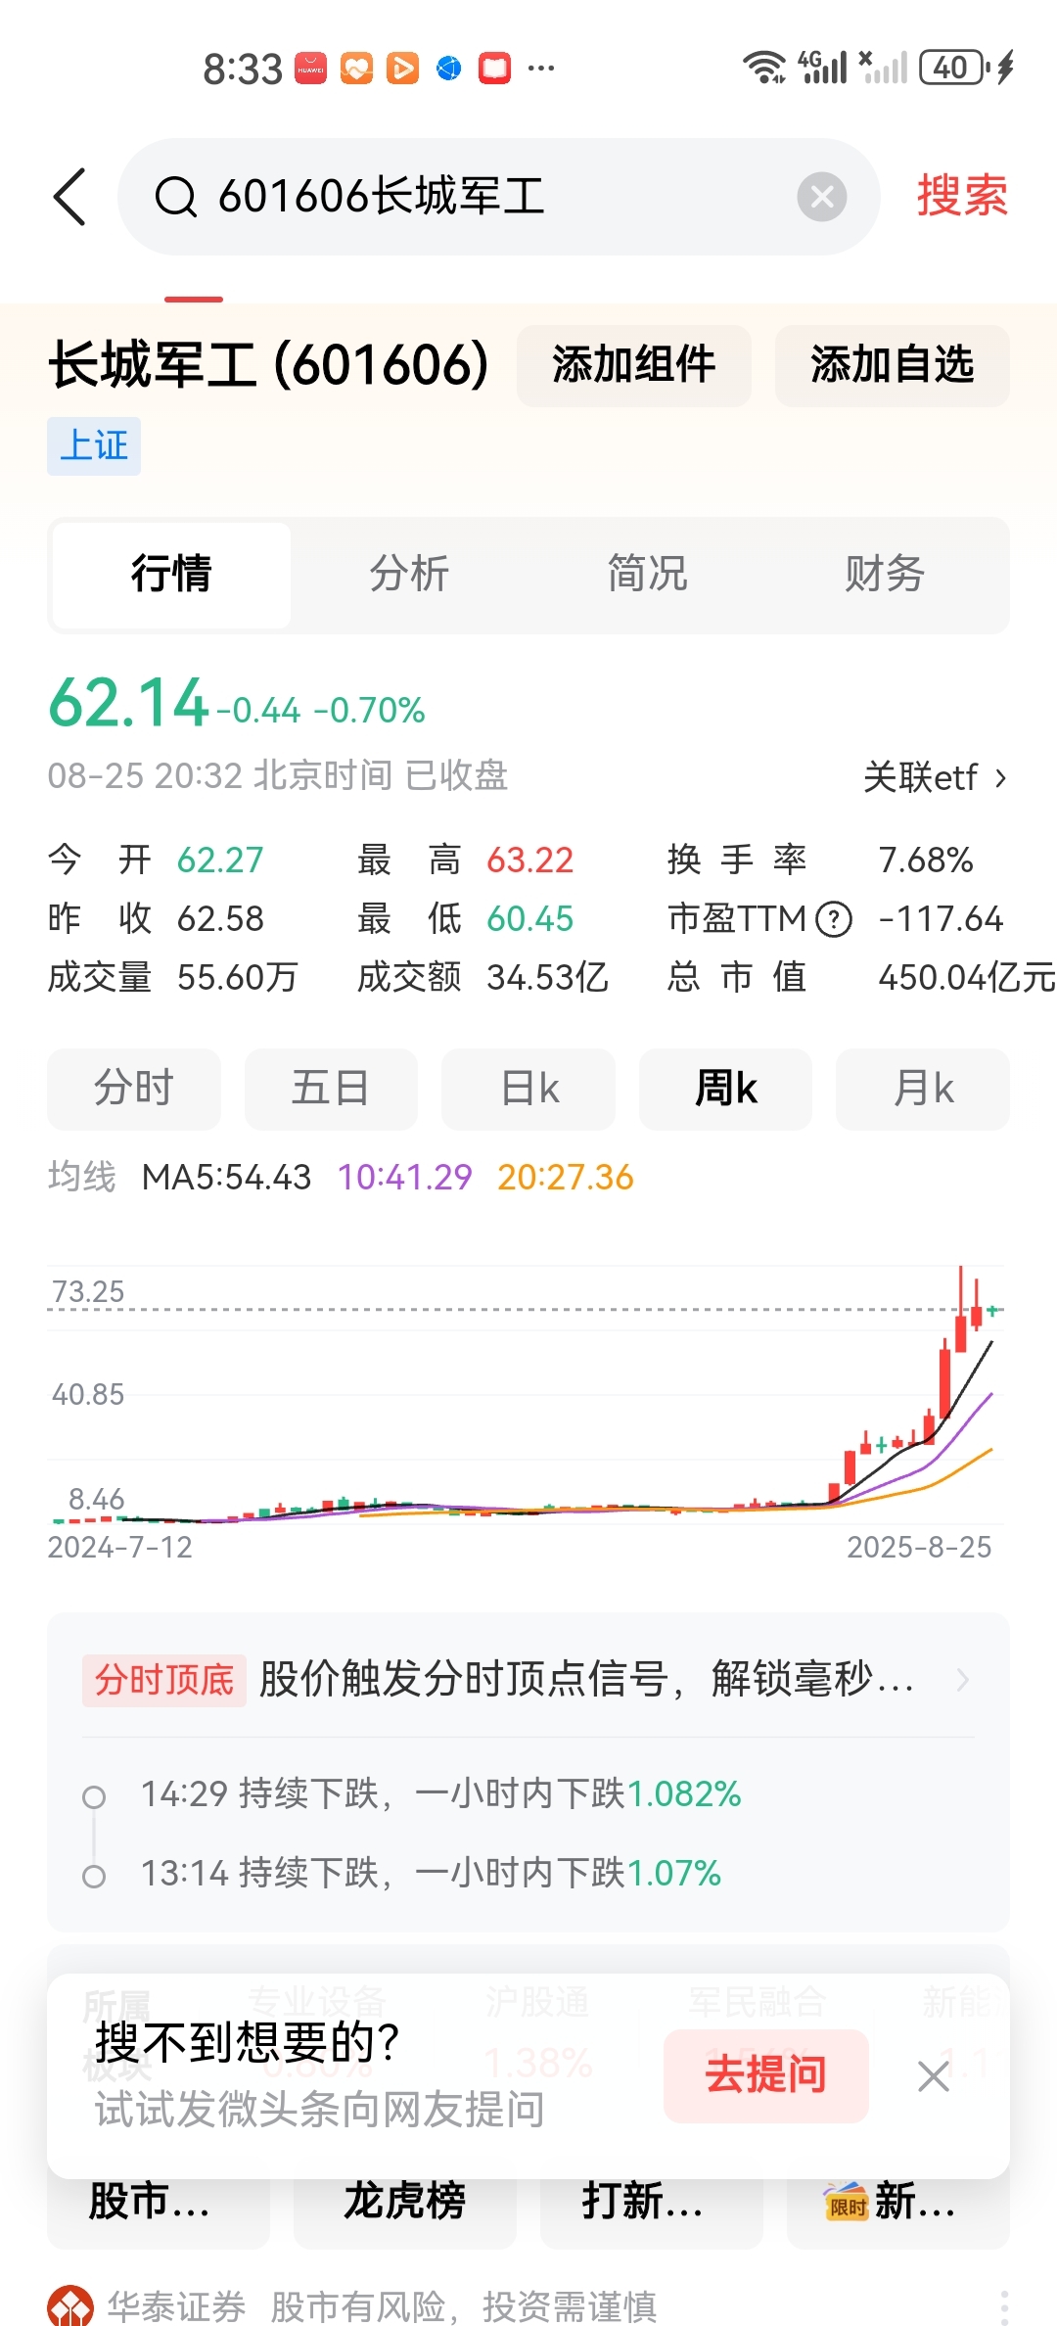
Task: Select the 周k chart period
Action: [725, 1089]
